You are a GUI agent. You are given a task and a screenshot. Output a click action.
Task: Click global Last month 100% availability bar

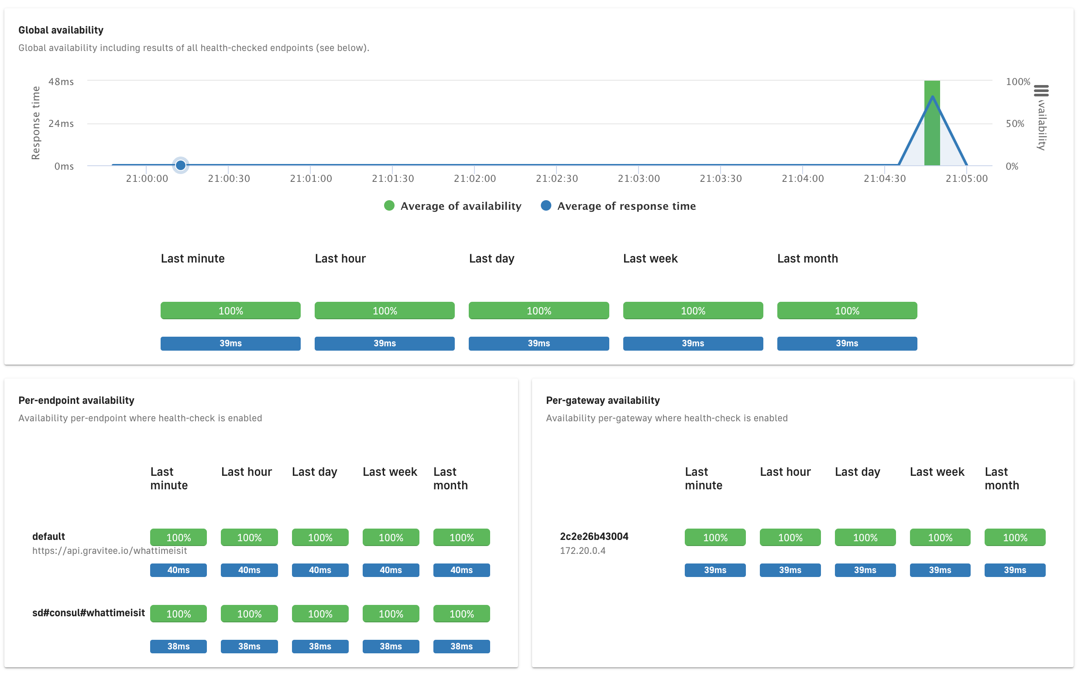click(x=847, y=311)
